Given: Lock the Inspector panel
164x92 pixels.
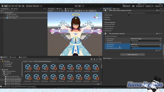Looking at the screenshot, I should pyautogui.click(x=161, y=9).
